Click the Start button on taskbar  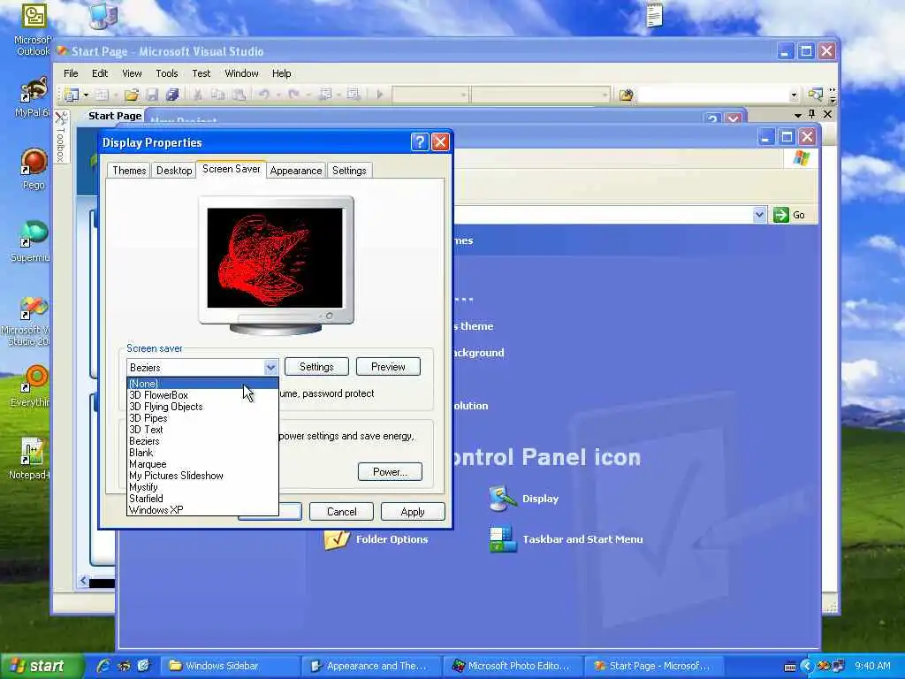pyautogui.click(x=42, y=667)
